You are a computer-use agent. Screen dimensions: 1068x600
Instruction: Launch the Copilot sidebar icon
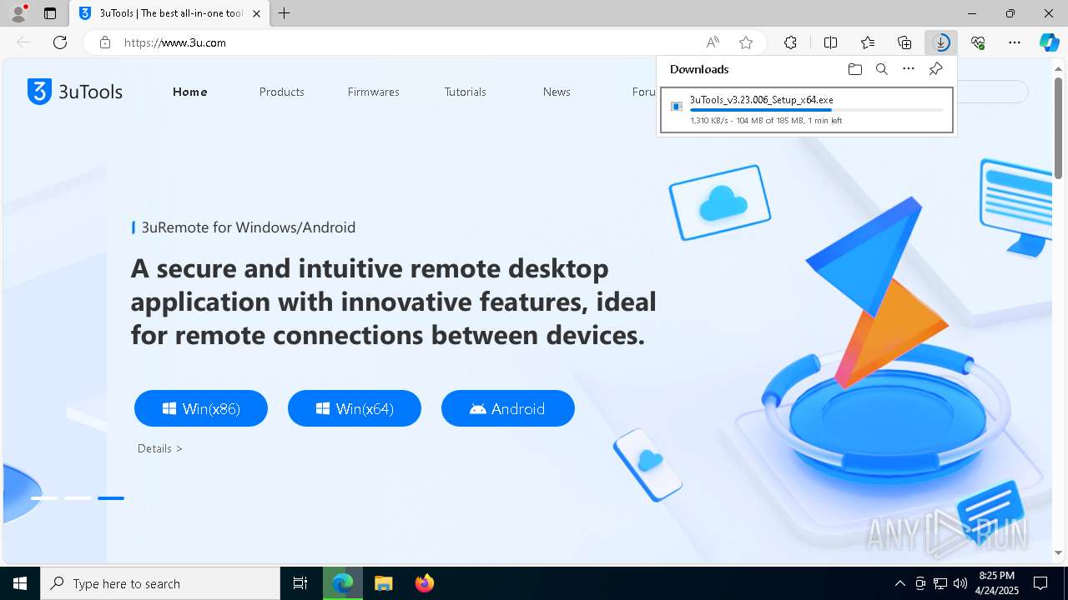1050,42
